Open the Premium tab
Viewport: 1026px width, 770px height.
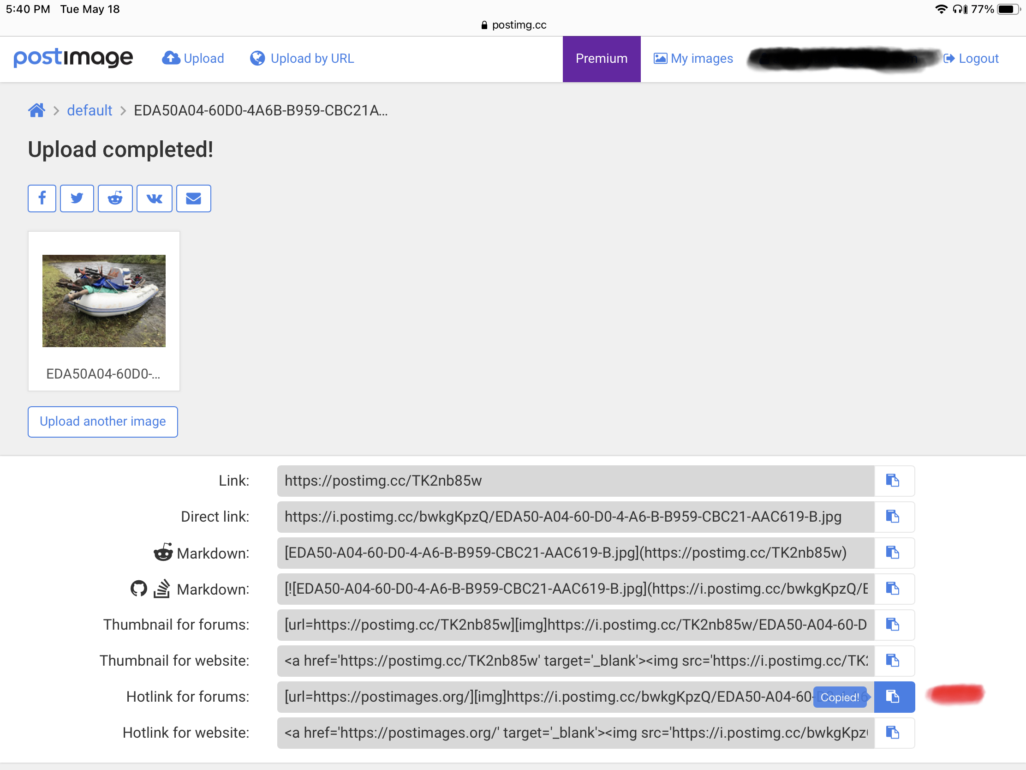pos(601,59)
